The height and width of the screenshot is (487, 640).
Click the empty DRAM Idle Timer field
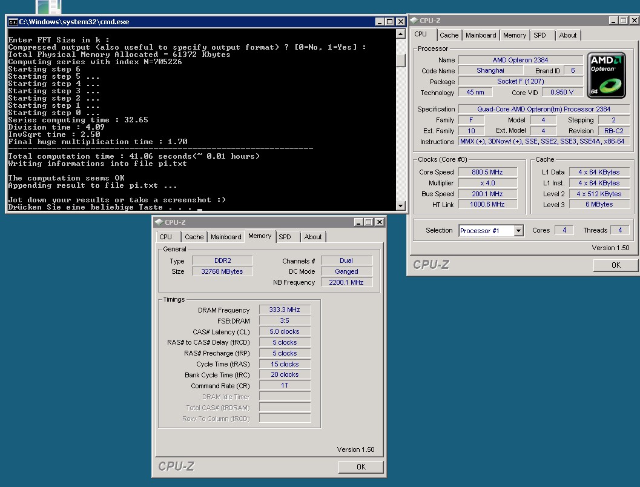(x=285, y=397)
